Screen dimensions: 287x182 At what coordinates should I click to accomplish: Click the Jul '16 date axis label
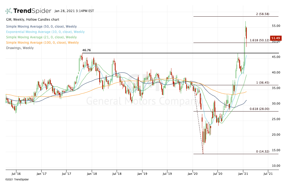tap(16, 174)
